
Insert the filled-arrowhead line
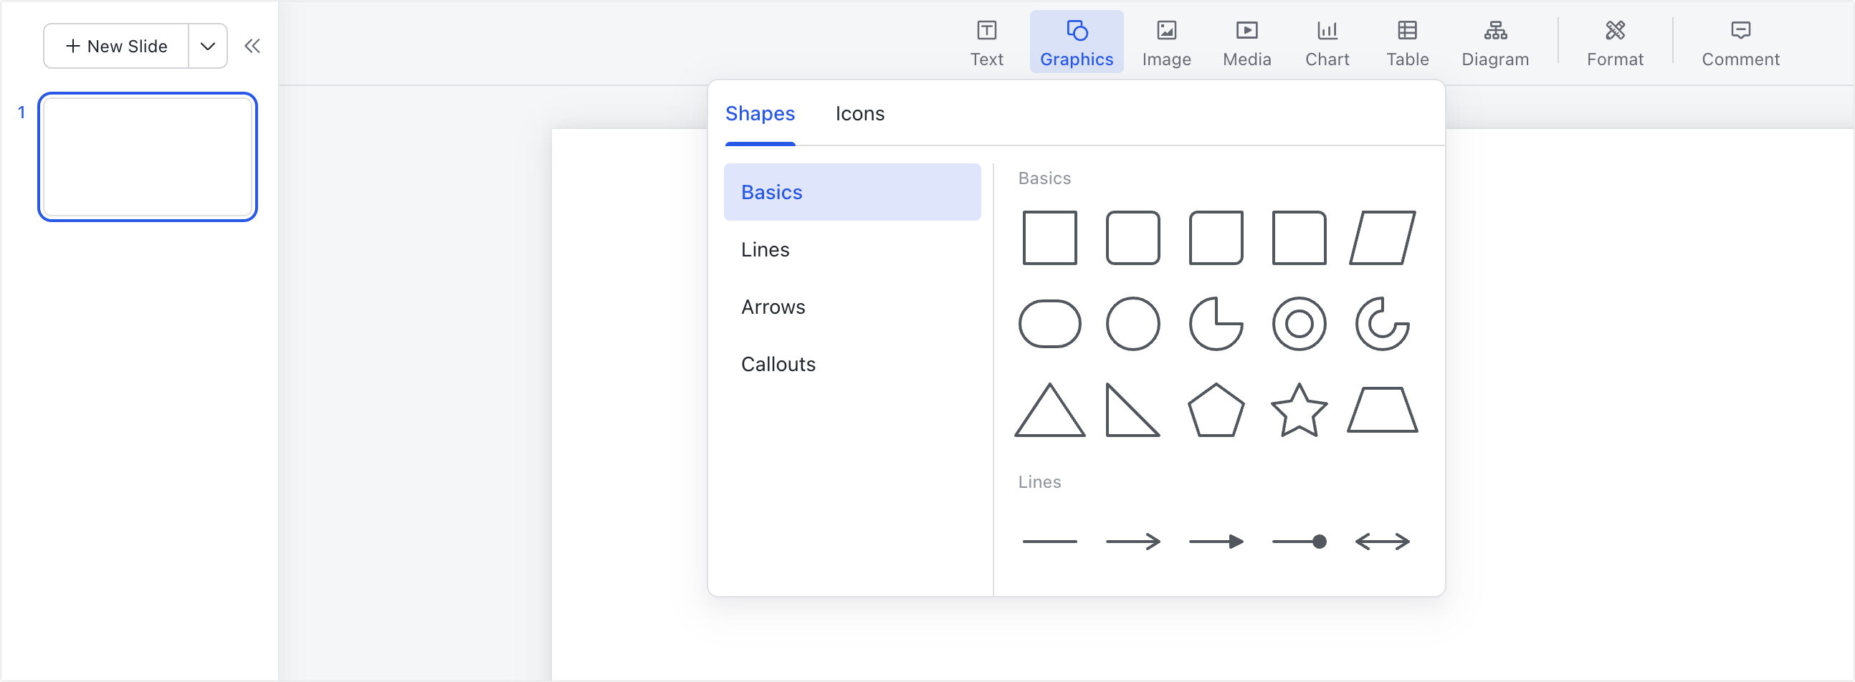[x=1216, y=542]
